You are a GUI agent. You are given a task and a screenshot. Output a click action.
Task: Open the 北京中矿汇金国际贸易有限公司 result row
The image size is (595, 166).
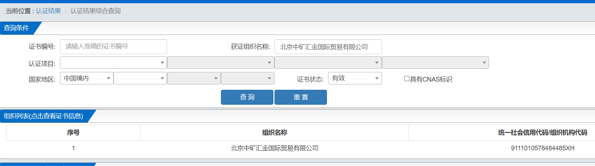pos(274,148)
